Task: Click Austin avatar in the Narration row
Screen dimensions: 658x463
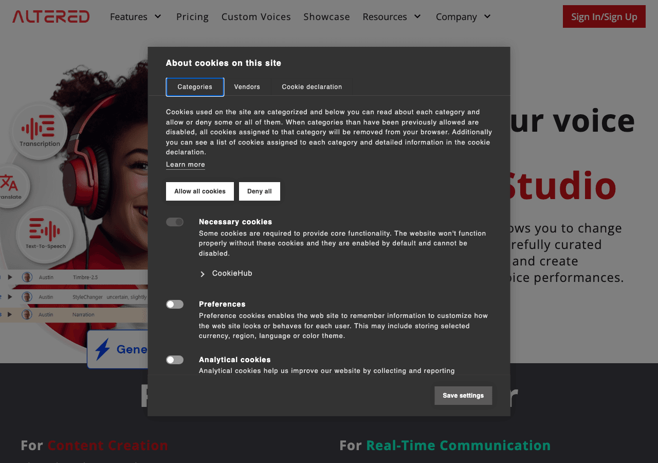Action: (27, 314)
